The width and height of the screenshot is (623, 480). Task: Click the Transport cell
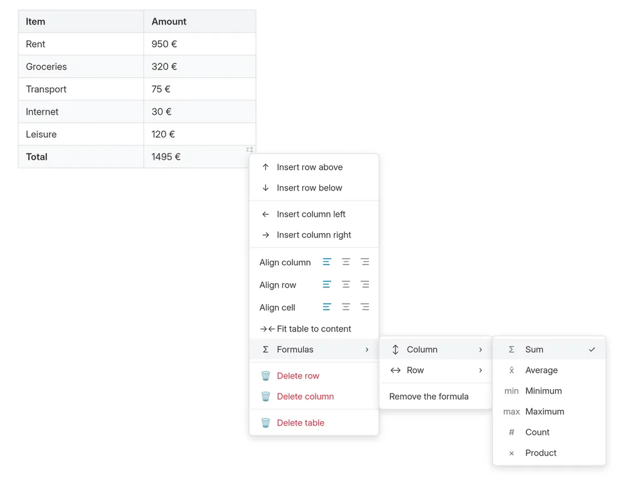tap(81, 89)
